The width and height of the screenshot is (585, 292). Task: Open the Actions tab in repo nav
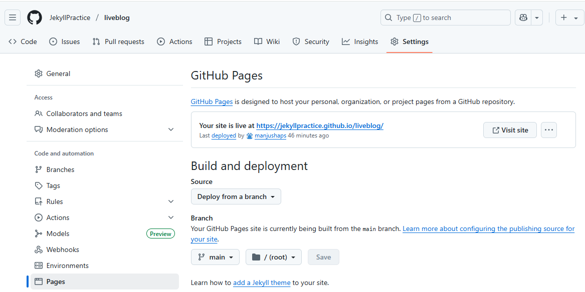pyautogui.click(x=174, y=41)
